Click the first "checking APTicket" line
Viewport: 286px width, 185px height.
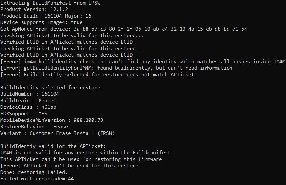tap(72, 36)
